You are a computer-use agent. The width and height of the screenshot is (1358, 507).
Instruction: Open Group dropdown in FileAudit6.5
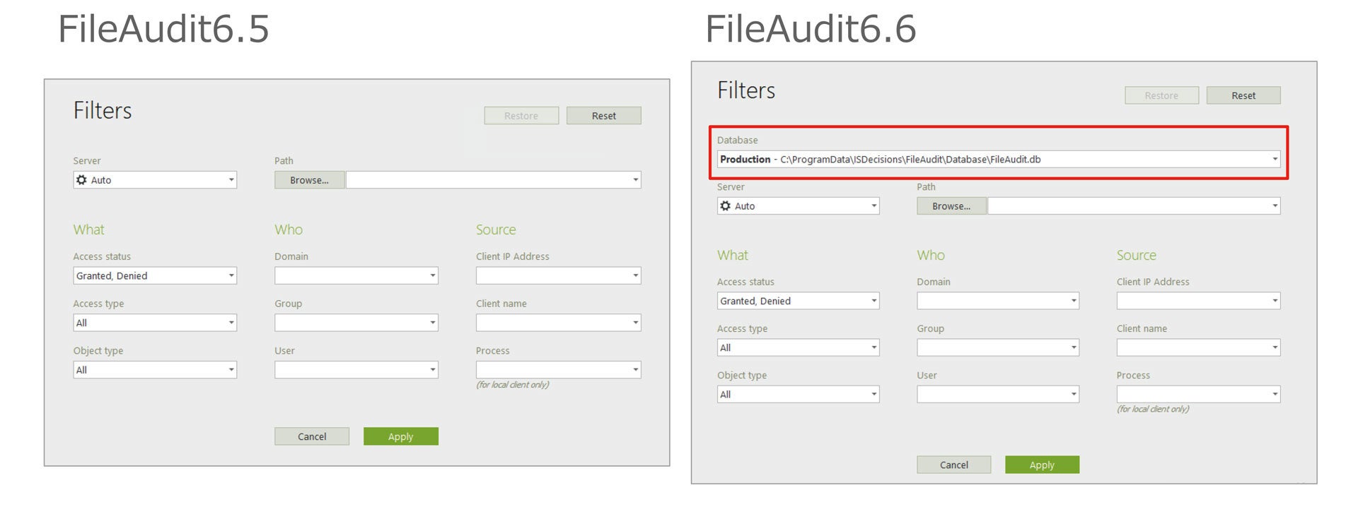[x=356, y=323]
